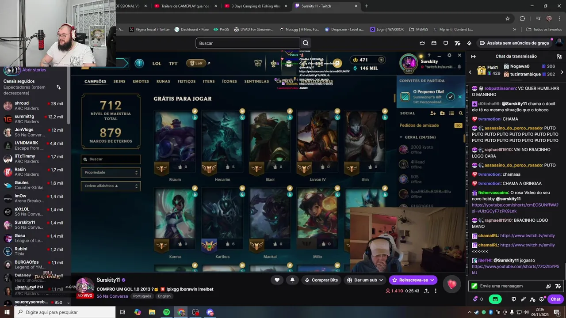This screenshot has width=566, height=318.
Task: Open Página Inicial / Twitter bookmark
Action: 149,30
